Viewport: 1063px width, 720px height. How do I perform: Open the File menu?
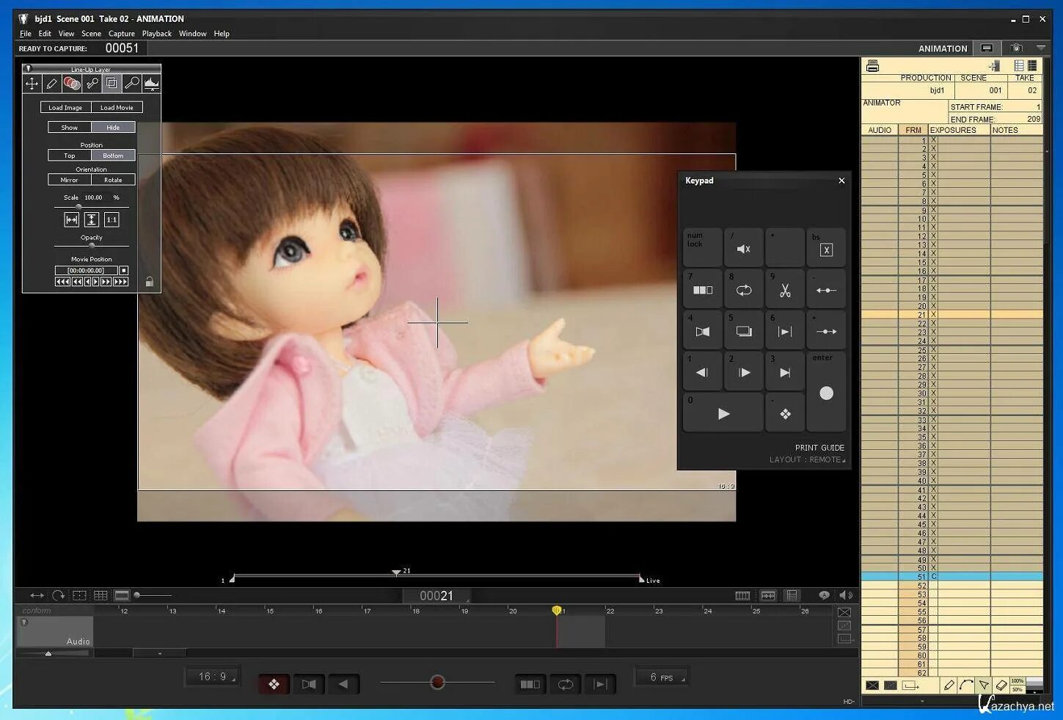[26, 34]
